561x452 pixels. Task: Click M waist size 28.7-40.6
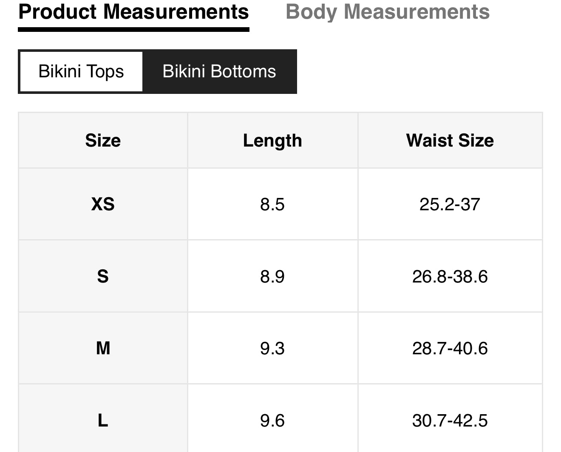[450, 348]
